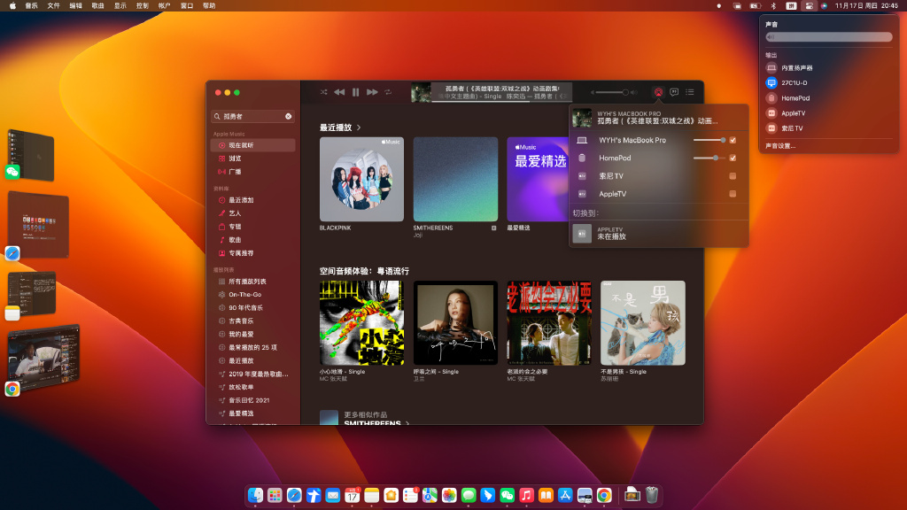907x510 pixels.
Task: Switch to APPLETV 未在播放 device
Action: pos(659,233)
